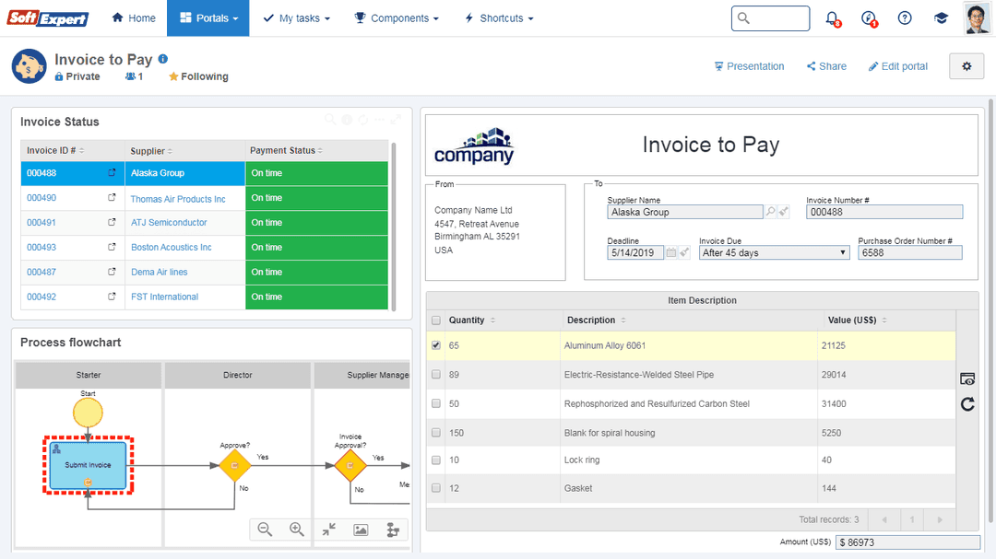Check the Lock ring item row

pyautogui.click(x=436, y=460)
